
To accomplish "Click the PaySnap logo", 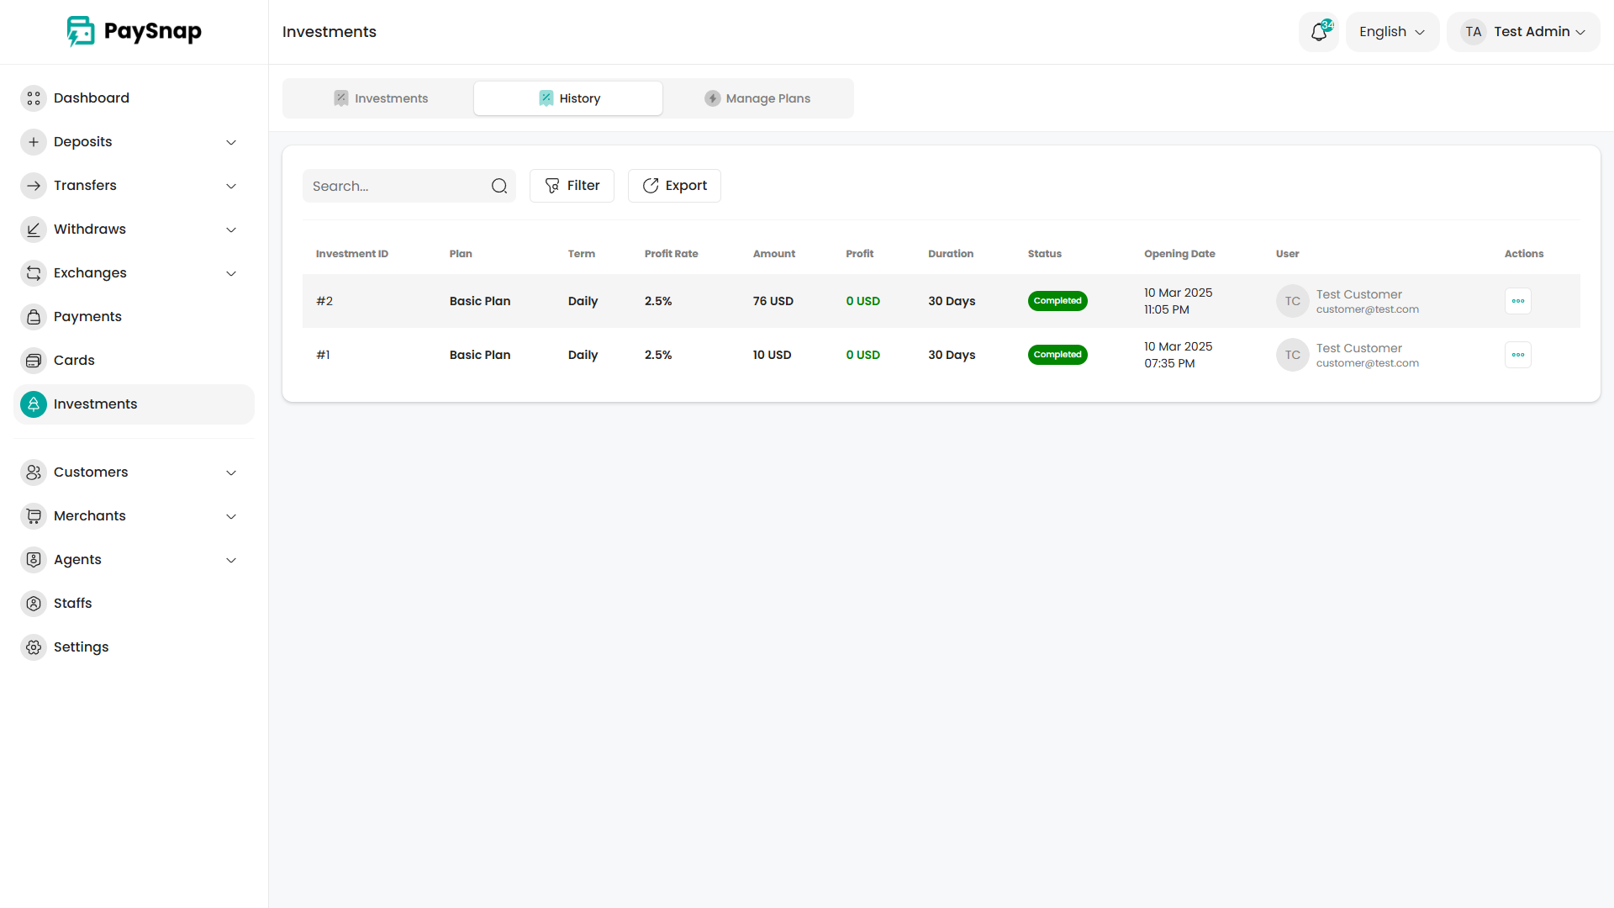I will (134, 32).
